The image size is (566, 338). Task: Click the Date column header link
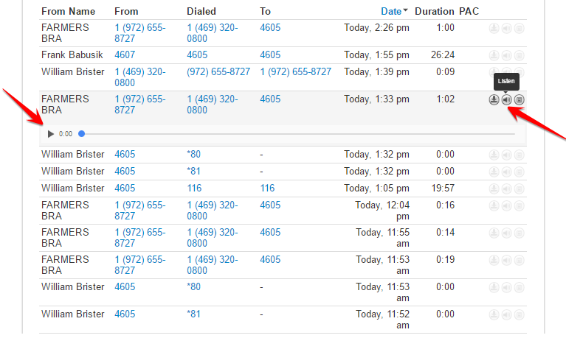point(391,12)
